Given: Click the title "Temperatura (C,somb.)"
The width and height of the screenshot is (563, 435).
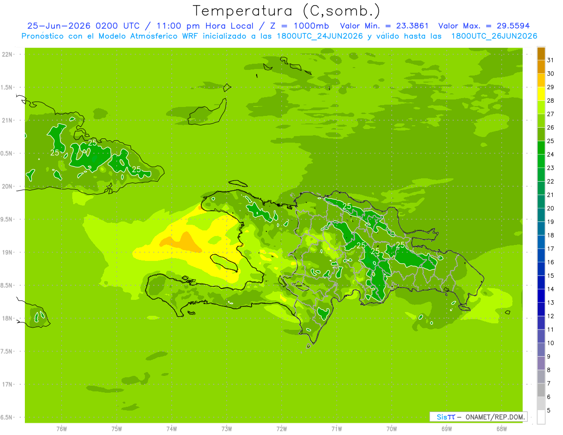Looking at the screenshot, I should point(287,11).
